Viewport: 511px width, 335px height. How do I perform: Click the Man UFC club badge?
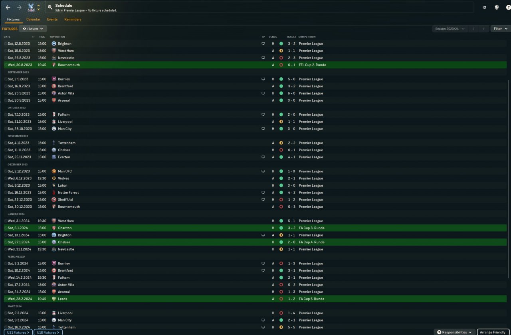(54, 171)
